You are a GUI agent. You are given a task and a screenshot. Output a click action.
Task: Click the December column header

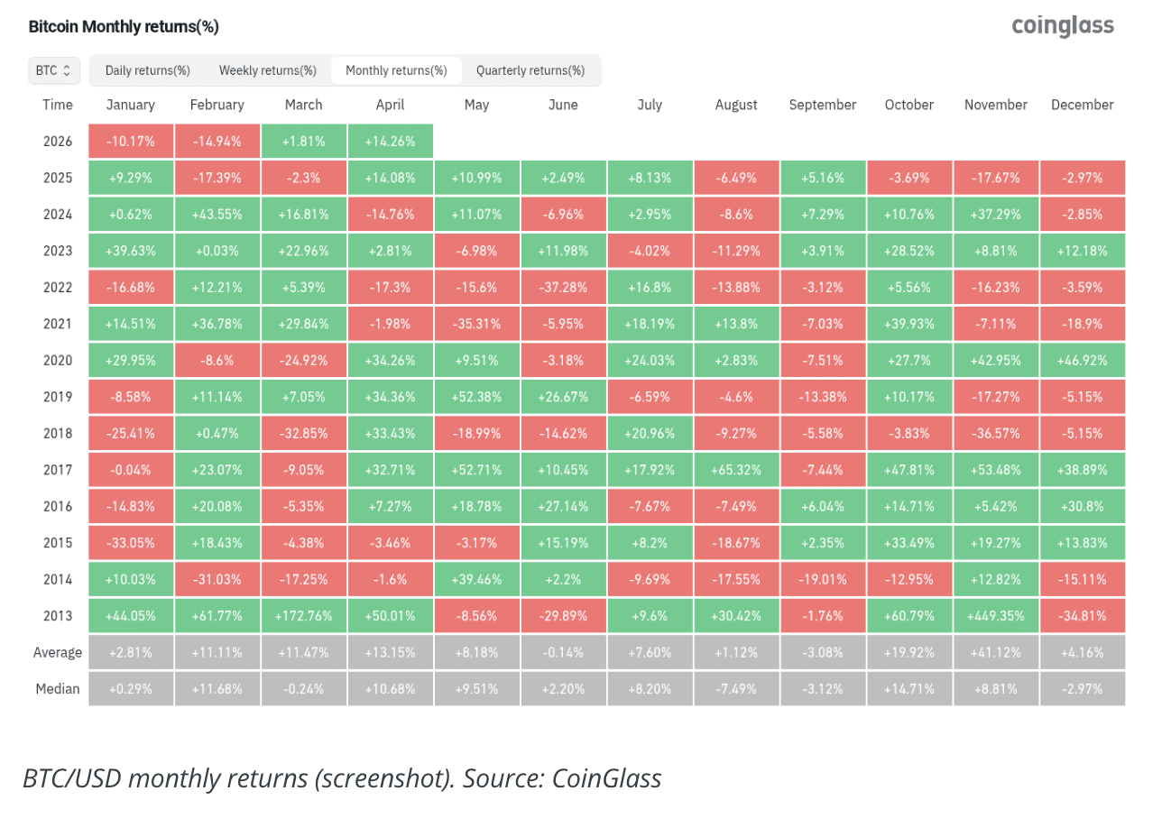click(x=1082, y=105)
